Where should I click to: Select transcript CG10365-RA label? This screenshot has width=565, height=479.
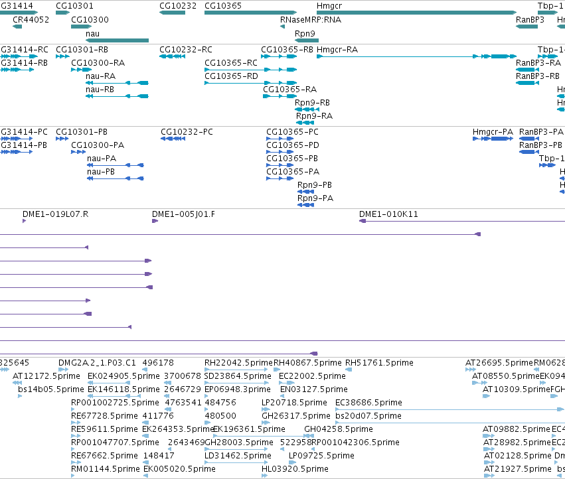(x=289, y=89)
